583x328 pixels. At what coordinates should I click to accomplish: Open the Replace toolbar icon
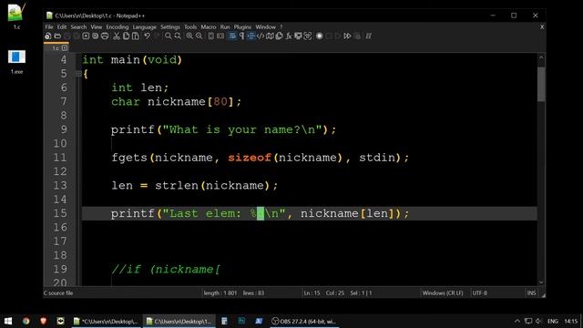178,36
